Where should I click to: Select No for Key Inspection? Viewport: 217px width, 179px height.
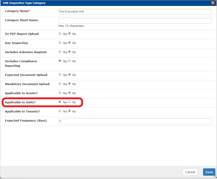pos(69,43)
